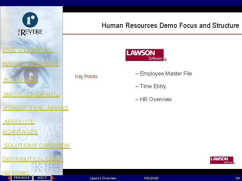Click the PREVIOUS slide button
This screenshot has width=242, height=181.
(22, 178)
